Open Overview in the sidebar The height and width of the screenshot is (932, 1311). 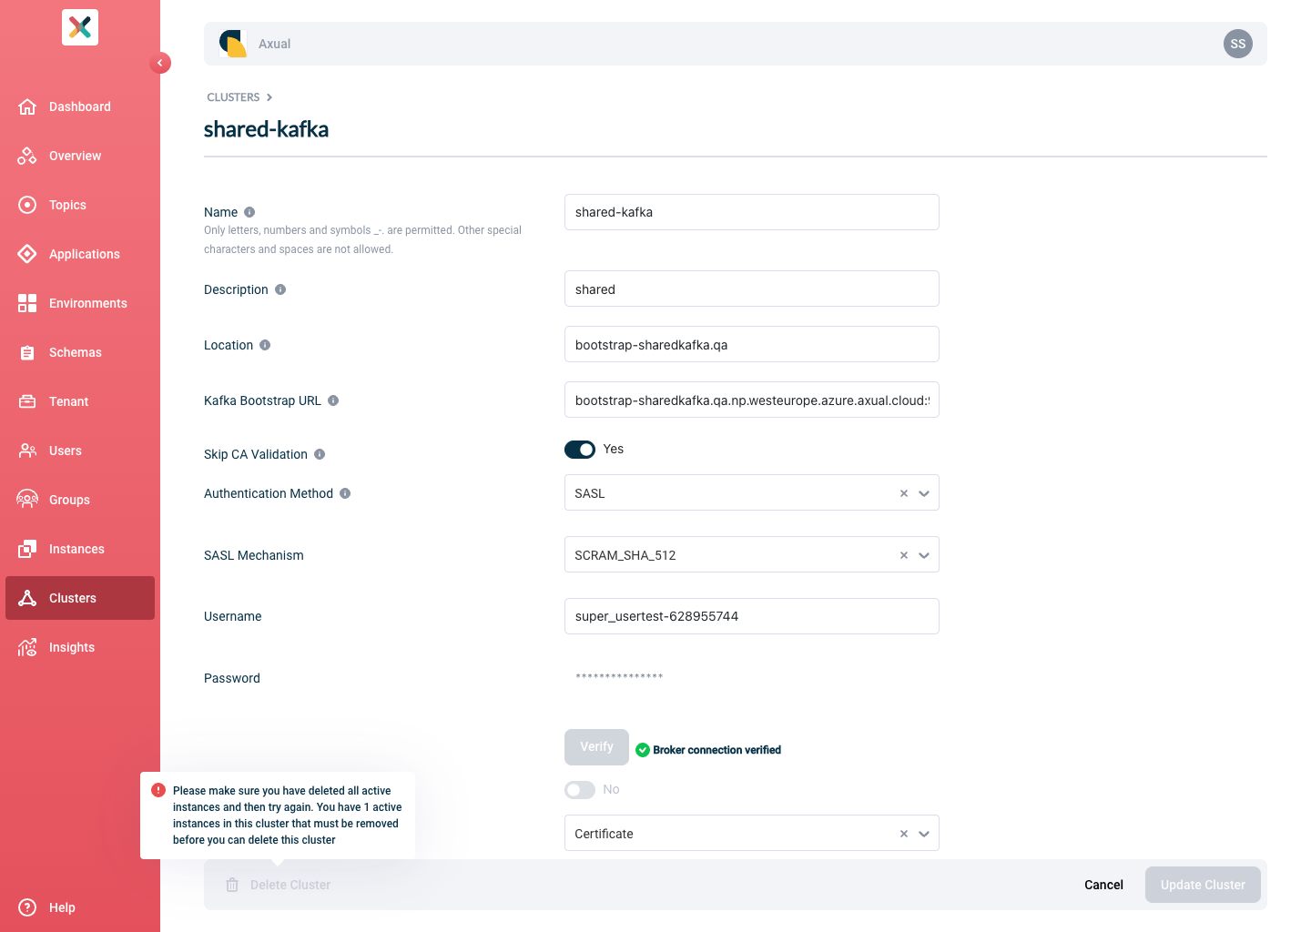(80, 156)
